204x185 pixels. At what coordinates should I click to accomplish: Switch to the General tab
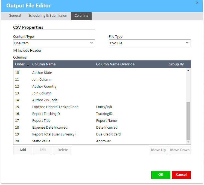pyautogui.click(x=15, y=16)
